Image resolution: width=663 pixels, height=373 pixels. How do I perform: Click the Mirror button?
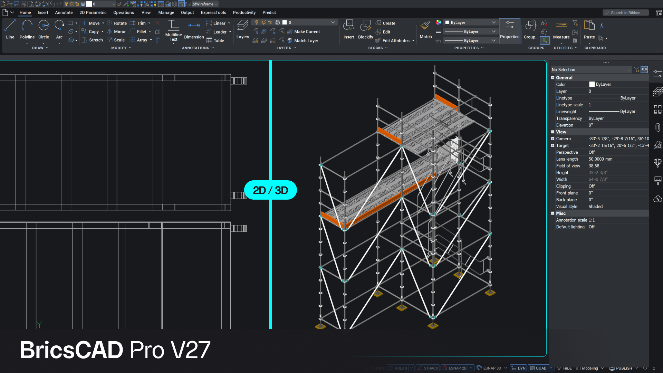coord(116,31)
